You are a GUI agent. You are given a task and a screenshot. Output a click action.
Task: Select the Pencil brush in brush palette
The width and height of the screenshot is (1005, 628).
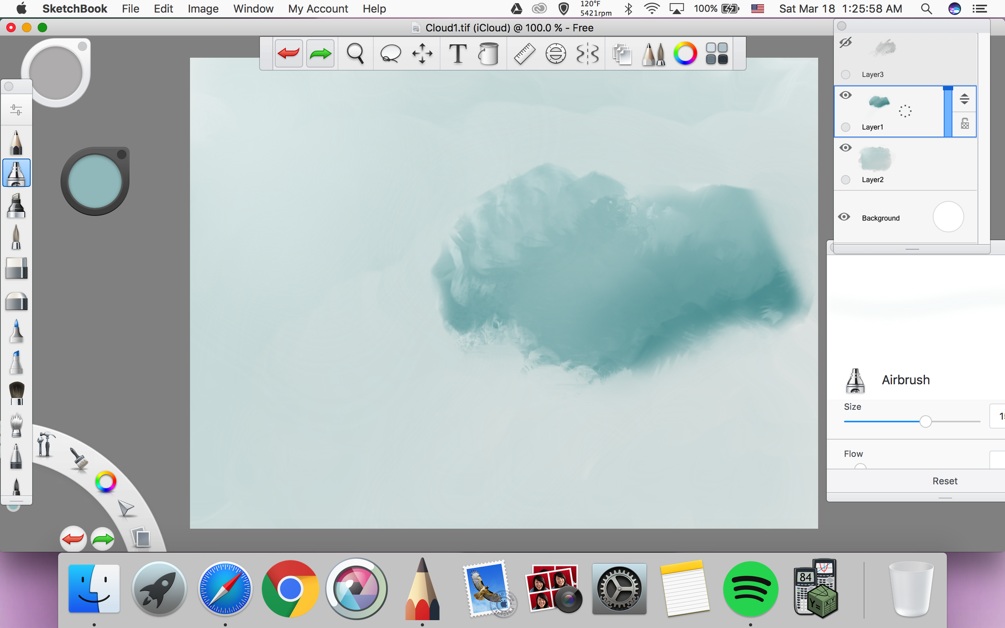pos(16,142)
